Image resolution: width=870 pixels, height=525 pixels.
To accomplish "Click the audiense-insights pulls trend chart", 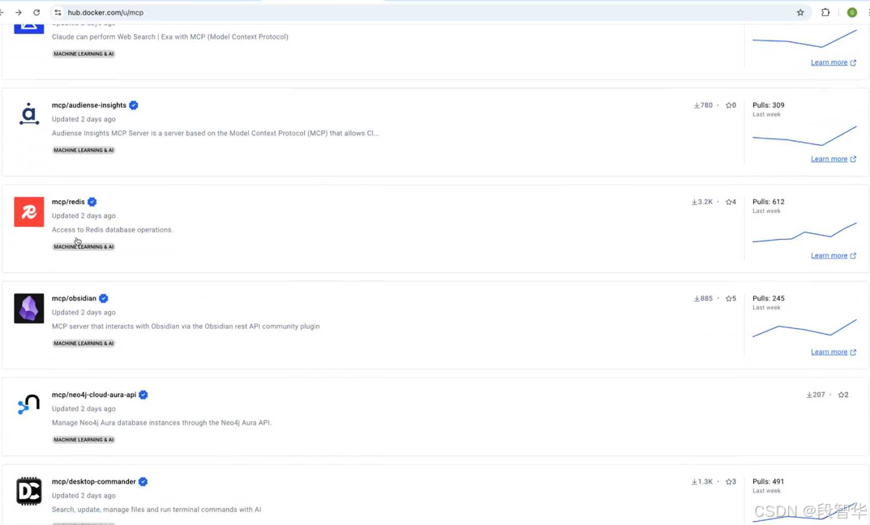I will pyautogui.click(x=804, y=136).
